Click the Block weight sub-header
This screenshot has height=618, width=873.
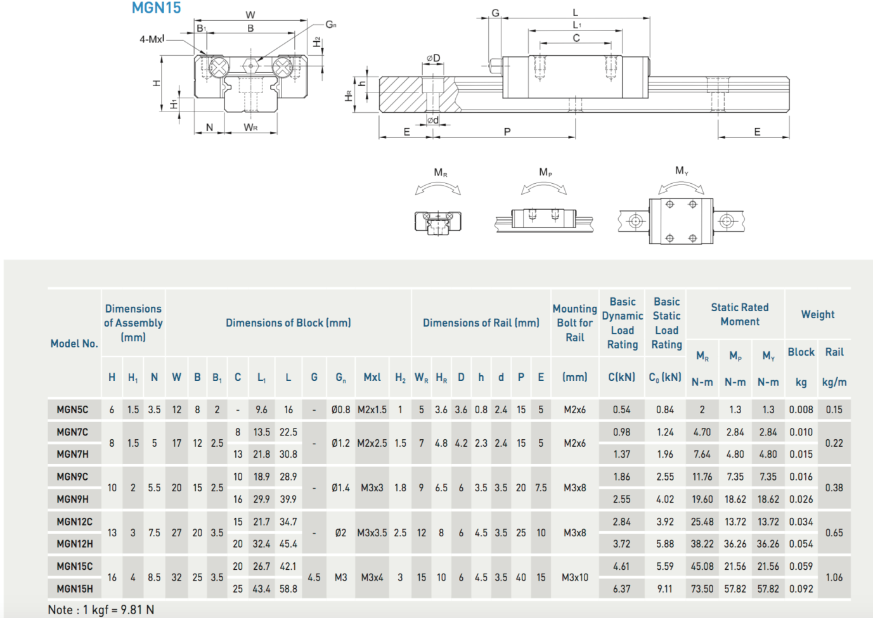point(801,352)
